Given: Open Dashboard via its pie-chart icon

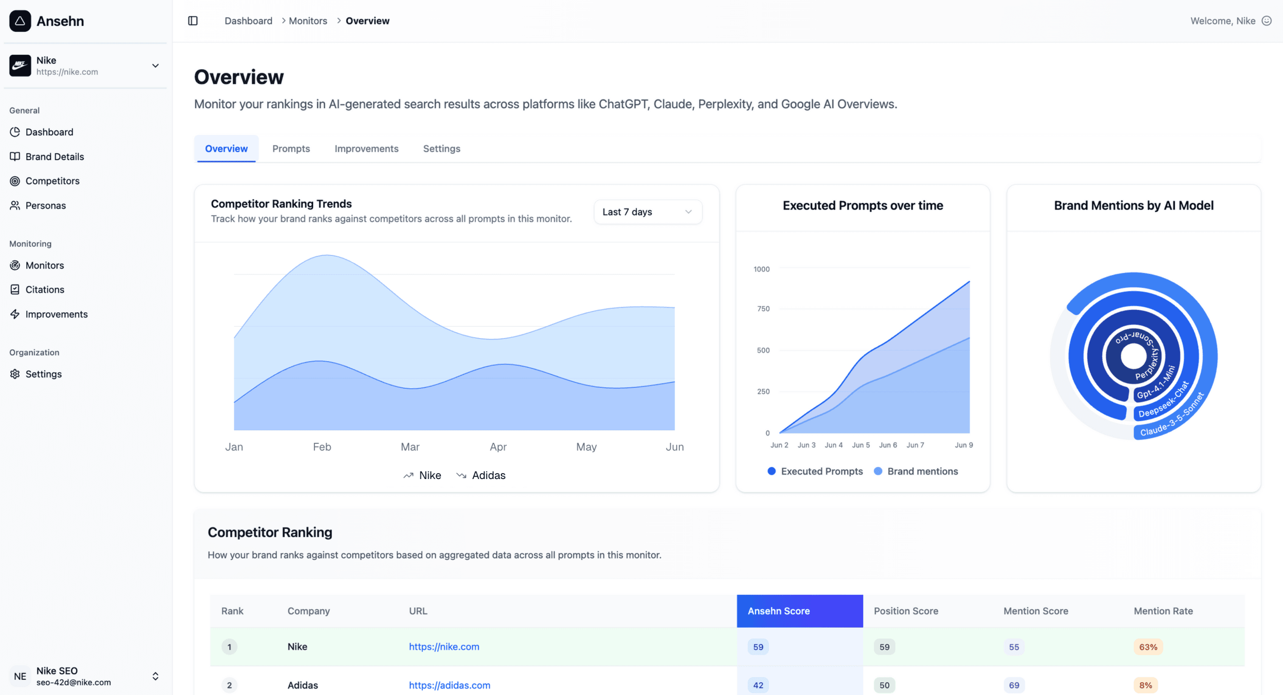Looking at the screenshot, I should pos(15,132).
